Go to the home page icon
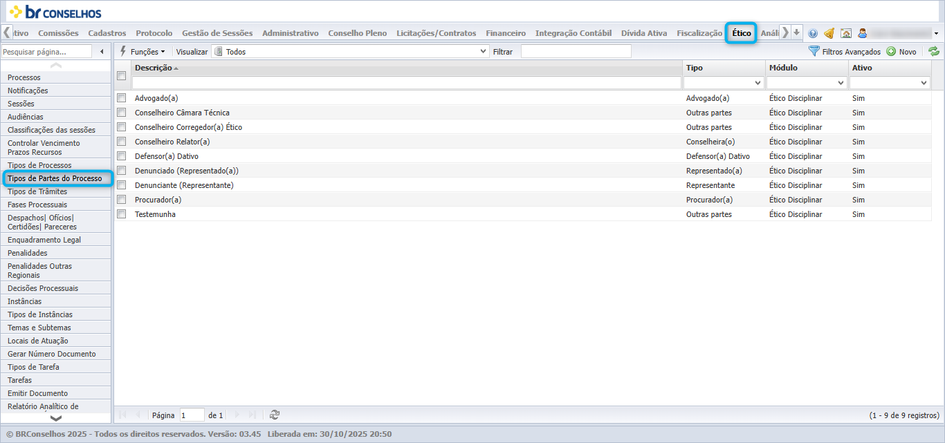Screen dimensions: 945x443 click(x=845, y=33)
